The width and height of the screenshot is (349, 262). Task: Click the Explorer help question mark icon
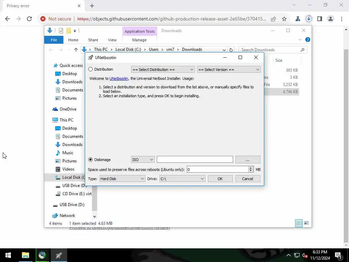(x=308, y=40)
